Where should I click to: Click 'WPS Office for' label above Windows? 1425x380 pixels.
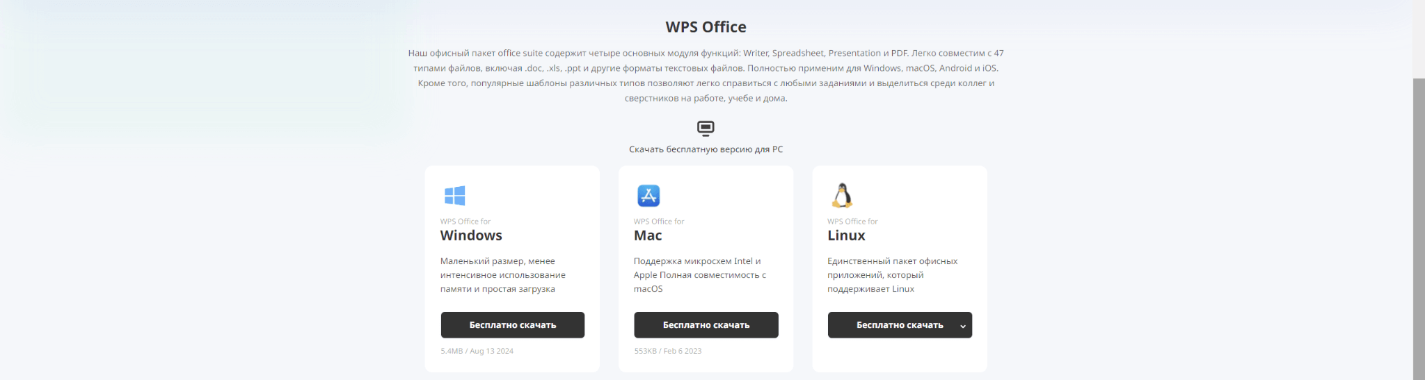tap(465, 222)
